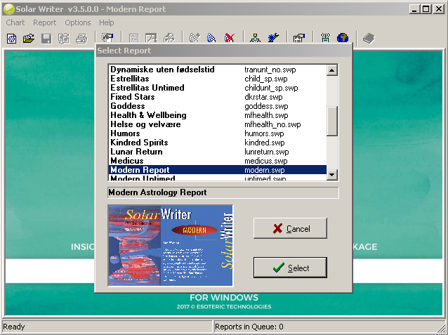Click the antenna tower toolbar icon
Viewport: 448px width, 335px height.
coord(325,38)
